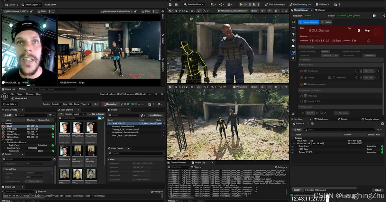The image size is (386, 202).
Task: Activate the Mocap Recorder button
Action: tap(309, 22)
